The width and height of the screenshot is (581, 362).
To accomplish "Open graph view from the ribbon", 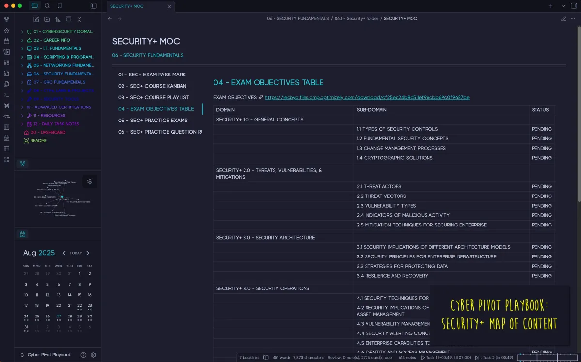I will click(6, 19).
